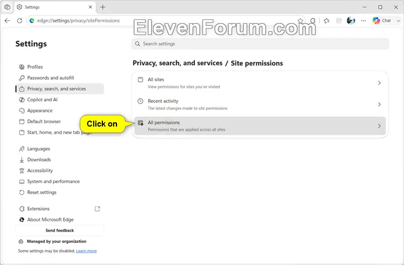Screen dimensions: 404x265
Task: Open Settings and more ellipsis menu
Action: click(x=363, y=20)
